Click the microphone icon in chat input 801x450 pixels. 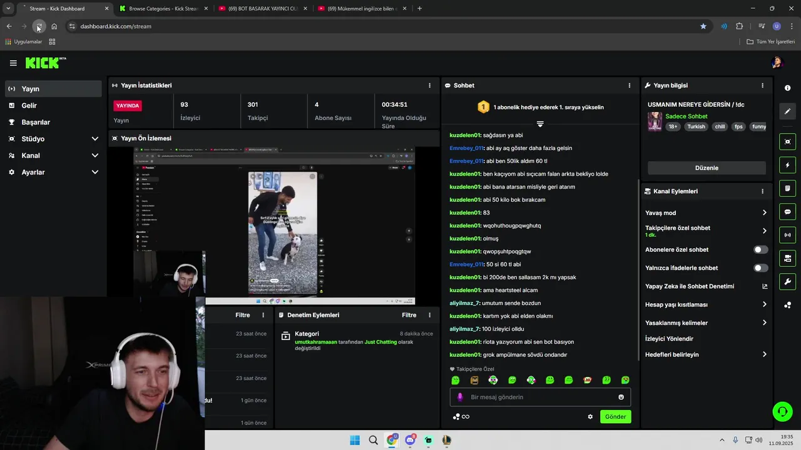(x=460, y=397)
